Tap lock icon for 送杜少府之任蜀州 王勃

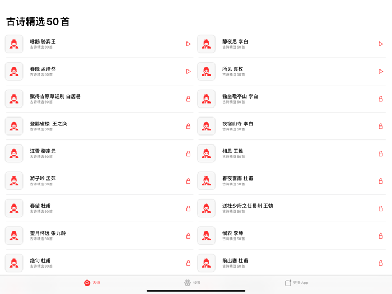pyautogui.click(x=381, y=208)
